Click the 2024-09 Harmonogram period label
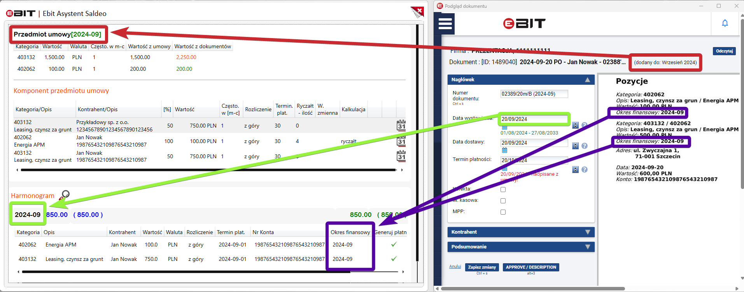This screenshot has height=292, width=744. (x=28, y=215)
